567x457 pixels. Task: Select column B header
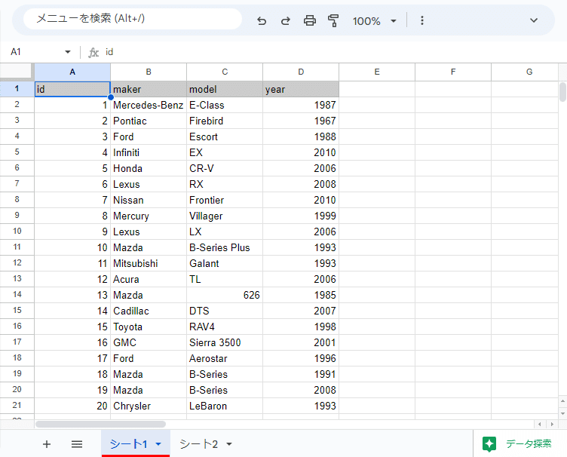click(149, 72)
